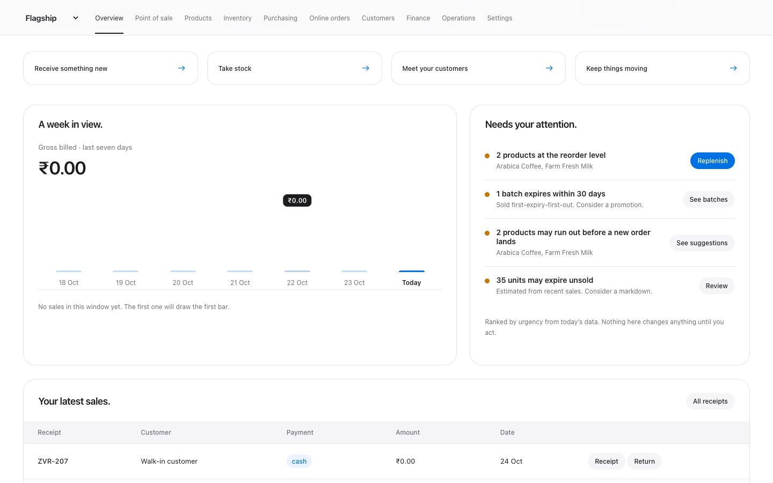Open the Overview tab
The width and height of the screenshot is (773, 483).
(109, 18)
